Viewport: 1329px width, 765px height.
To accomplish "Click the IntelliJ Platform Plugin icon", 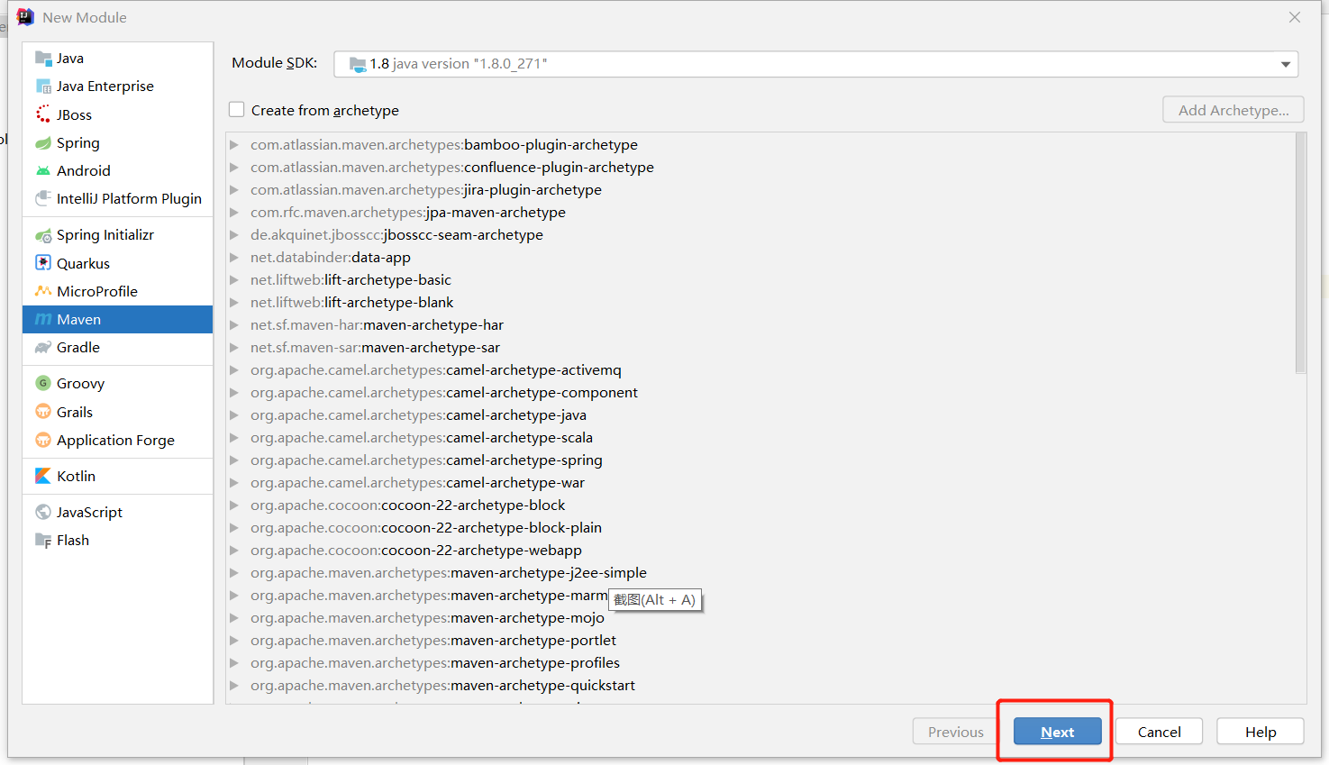I will click(43, 198).
